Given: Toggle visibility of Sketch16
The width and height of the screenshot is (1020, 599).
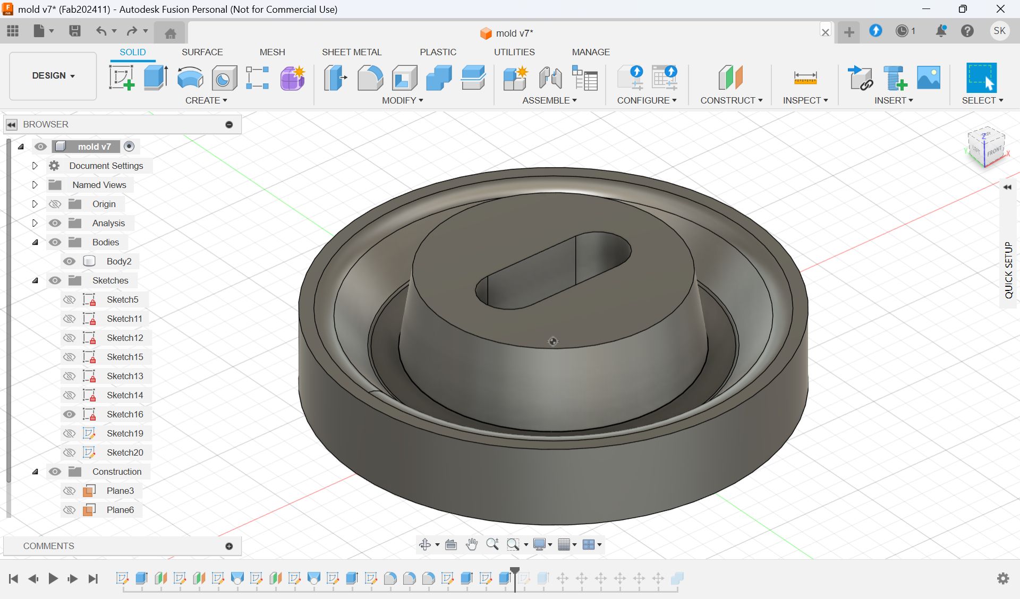Looking at the screenshot, I should [x=69, y=414].
